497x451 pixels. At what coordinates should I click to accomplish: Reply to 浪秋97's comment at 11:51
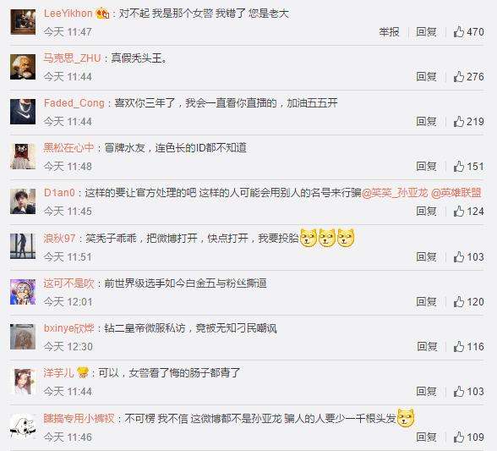tap(426, 256)
